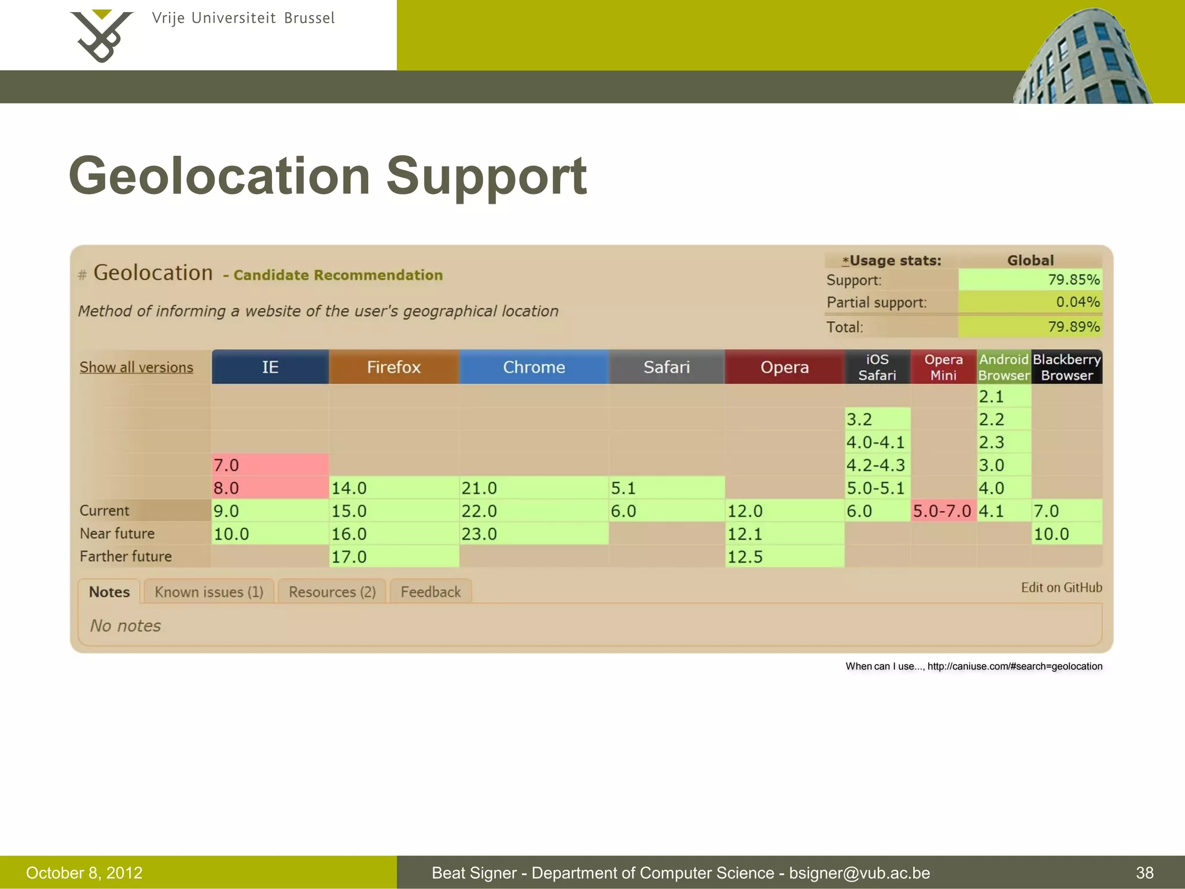This screenshot has width=1185, height=889.
Task: Click the IE column header
Action: point(270,367)
